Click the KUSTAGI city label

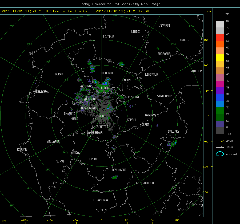pyautogui.click(x=134, y=97)
